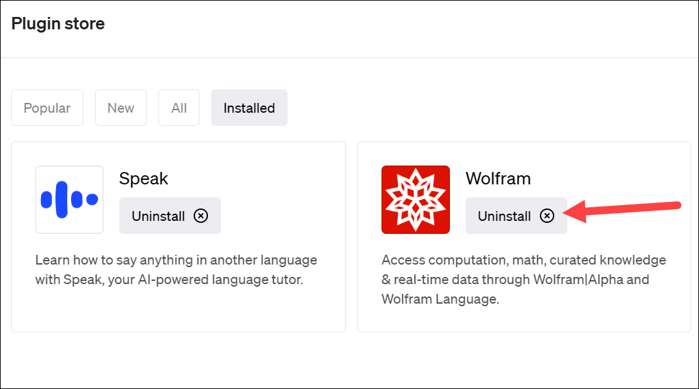Switch to the Popular tab

click(x=47, y=108)
